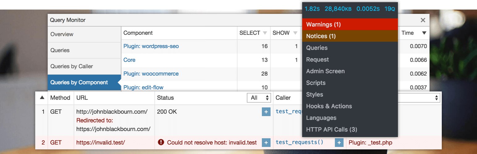The width and height of the screenshot is (477, 154).
Task: Click the 0.0062 time value
Action: [418, 74]
